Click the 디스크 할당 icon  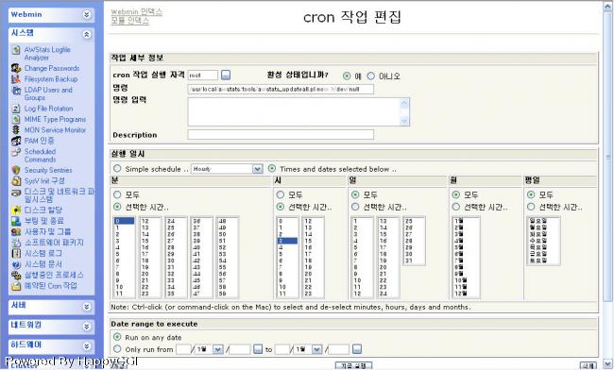(16, 210)
